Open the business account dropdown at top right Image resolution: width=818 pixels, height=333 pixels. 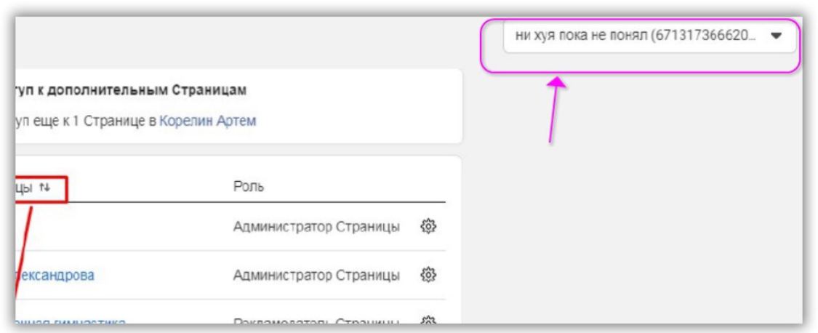point(649,36)
